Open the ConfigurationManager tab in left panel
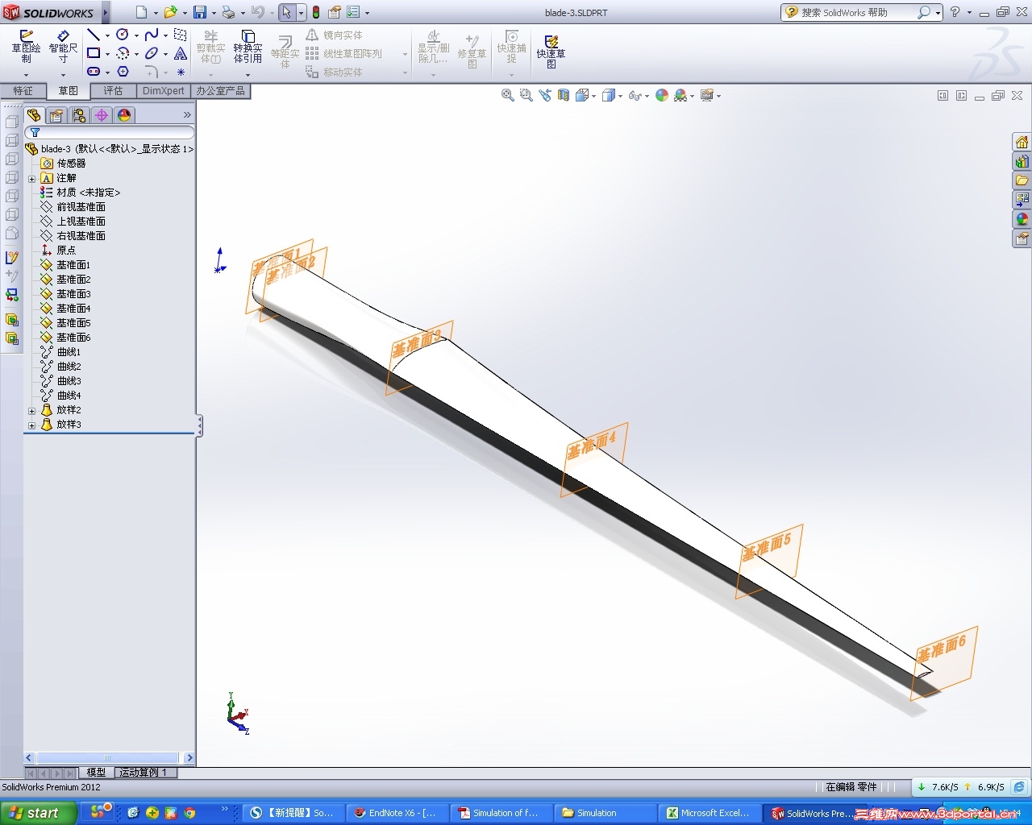 pos(78,115)
